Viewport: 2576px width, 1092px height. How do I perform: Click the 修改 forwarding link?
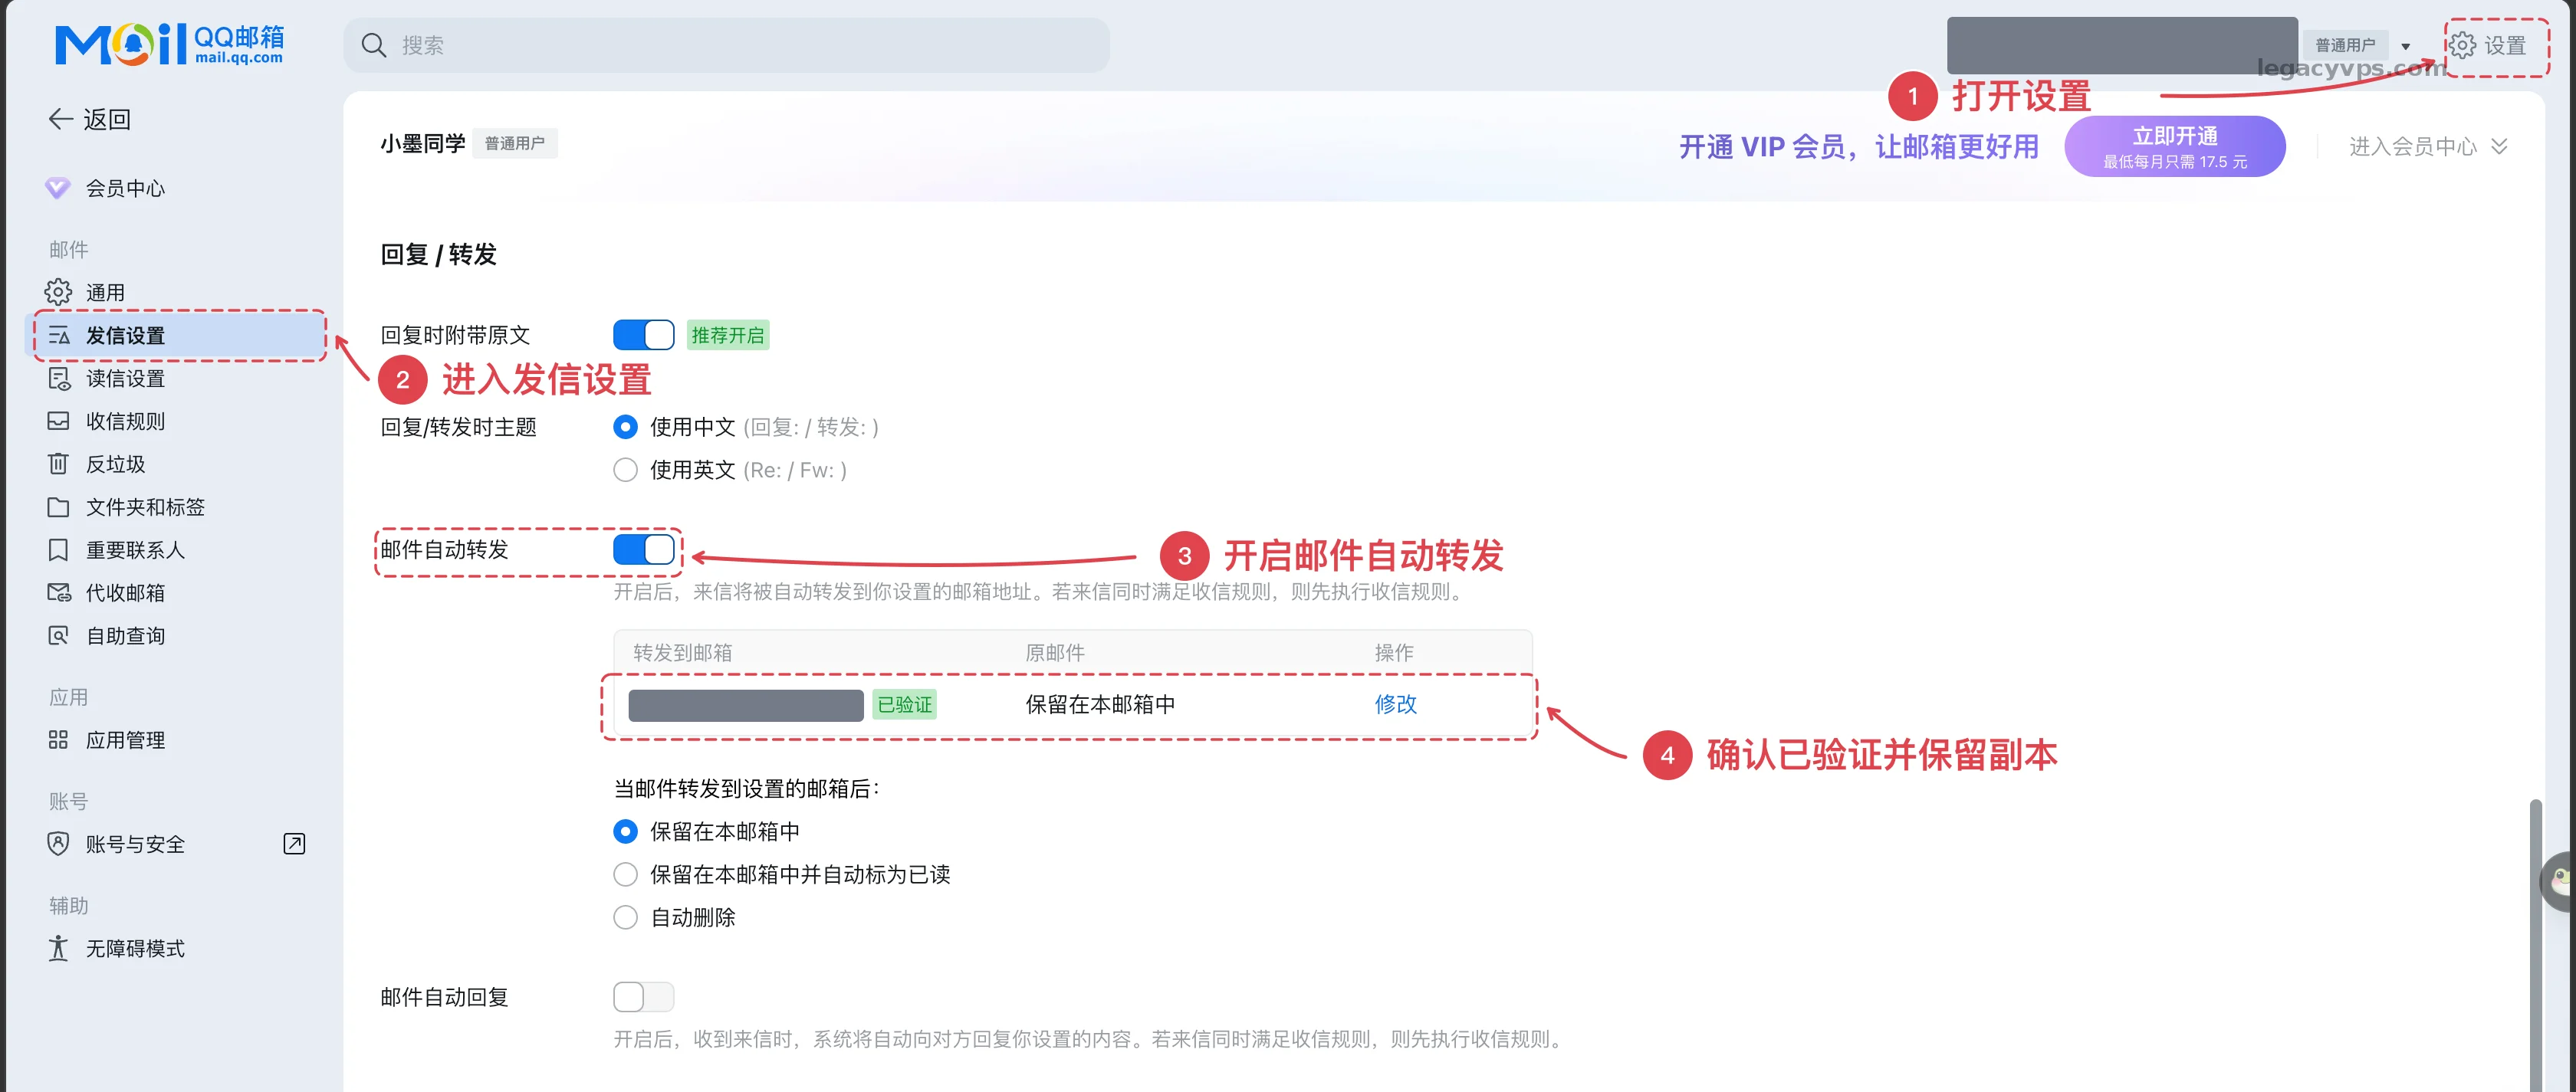click(x=1395, y=704)
